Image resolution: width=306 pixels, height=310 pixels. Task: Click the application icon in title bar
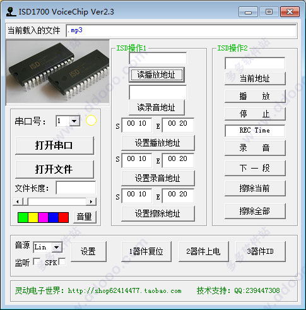click(11, 12)
